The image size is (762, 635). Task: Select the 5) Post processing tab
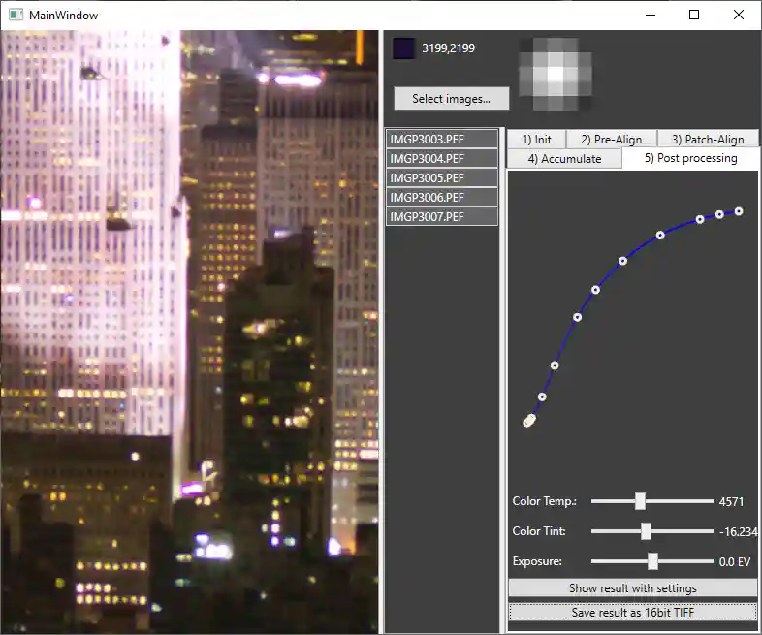(x=690, y=158)
